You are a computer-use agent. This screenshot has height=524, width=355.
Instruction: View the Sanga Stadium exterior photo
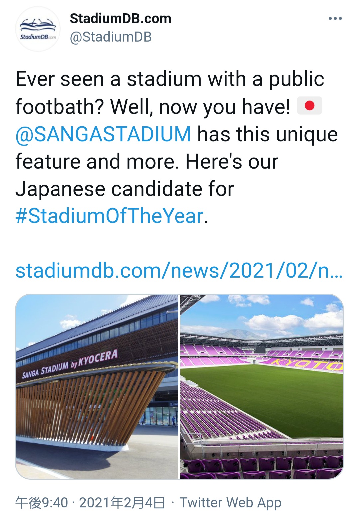(x=97, y=386)
